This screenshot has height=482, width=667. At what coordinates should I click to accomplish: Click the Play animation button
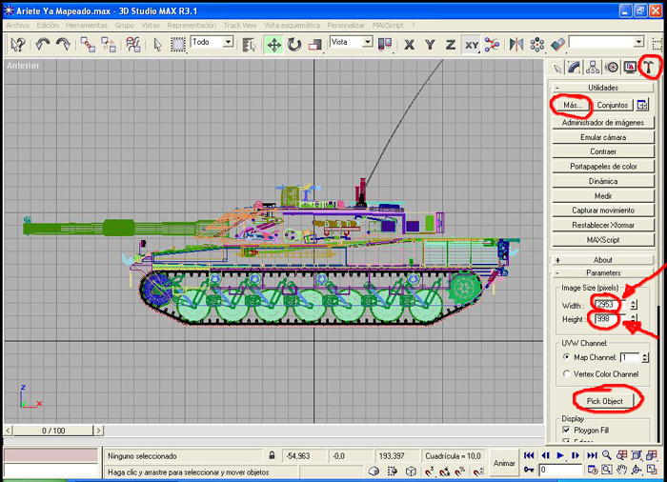560,455
